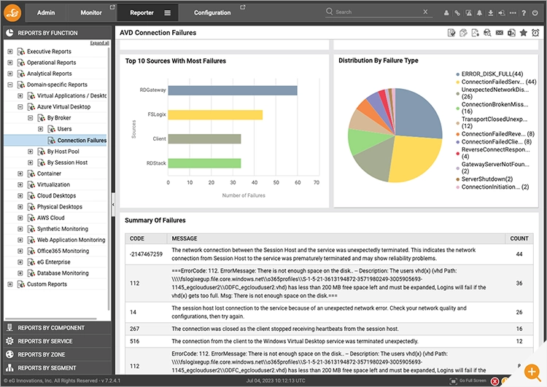The height and width of the screenshot is (387, 547).
Task: Select Cloud Desktops tree item
Action: click(x=56, y=195)
